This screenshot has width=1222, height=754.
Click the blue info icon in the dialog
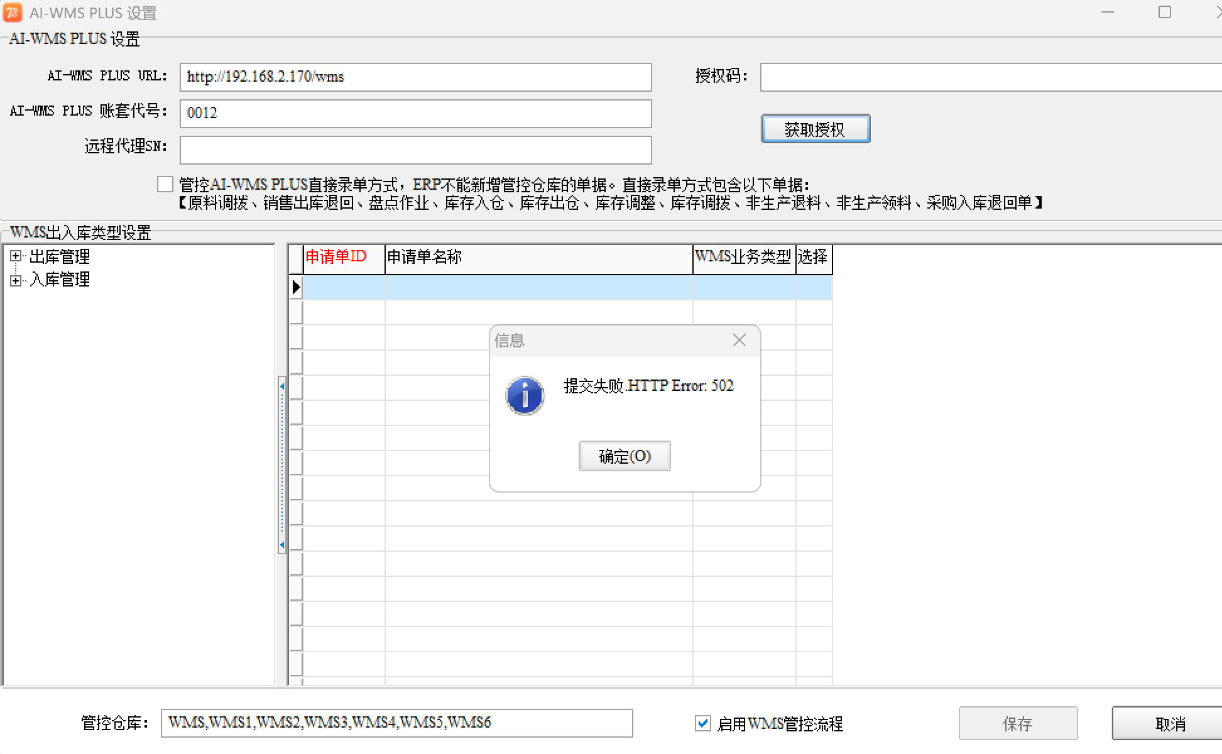coord(525,396)
